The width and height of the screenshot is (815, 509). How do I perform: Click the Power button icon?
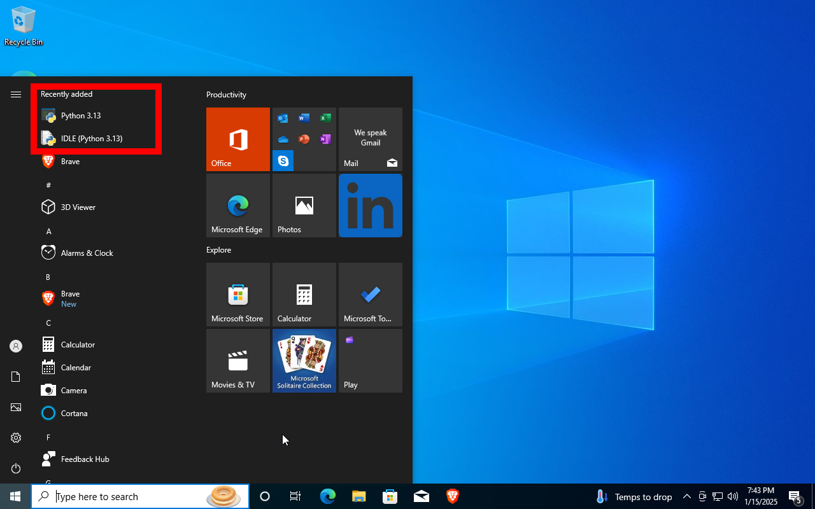(16, 468)
